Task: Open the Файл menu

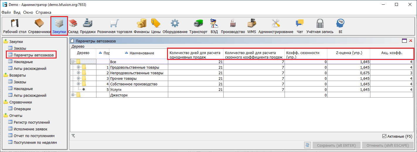Action: (x=6, y=12)
